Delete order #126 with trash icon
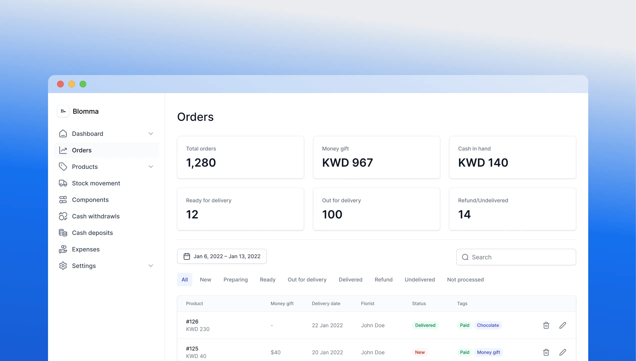Image resolution: width=636 pixels, height=361 pixels. [x=546, y=325]
